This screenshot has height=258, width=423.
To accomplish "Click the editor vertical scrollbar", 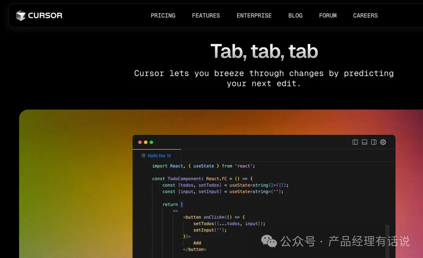I will [x=387, y=241].
